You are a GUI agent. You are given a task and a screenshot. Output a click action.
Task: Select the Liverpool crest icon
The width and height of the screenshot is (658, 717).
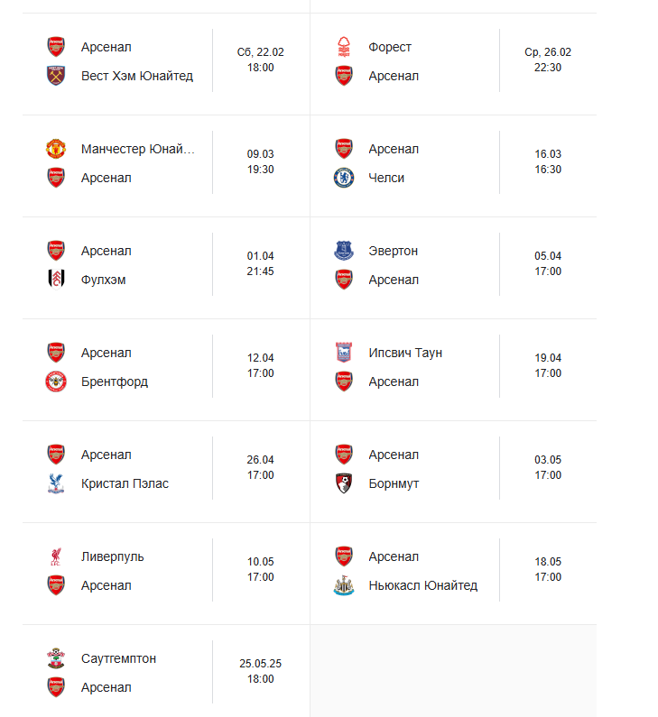[x=56, y=556]
